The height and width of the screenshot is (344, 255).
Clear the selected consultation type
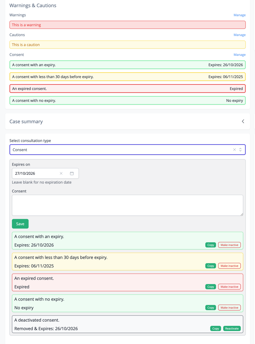coord(234,150)
